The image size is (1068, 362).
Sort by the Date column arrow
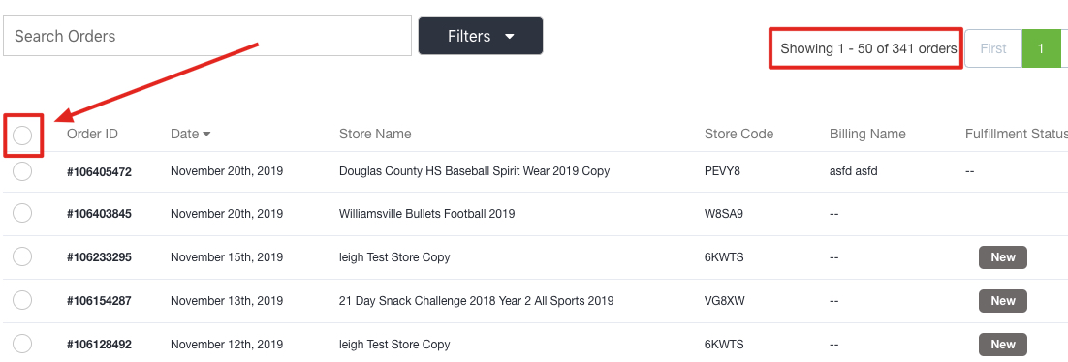(x=206, y=134)
